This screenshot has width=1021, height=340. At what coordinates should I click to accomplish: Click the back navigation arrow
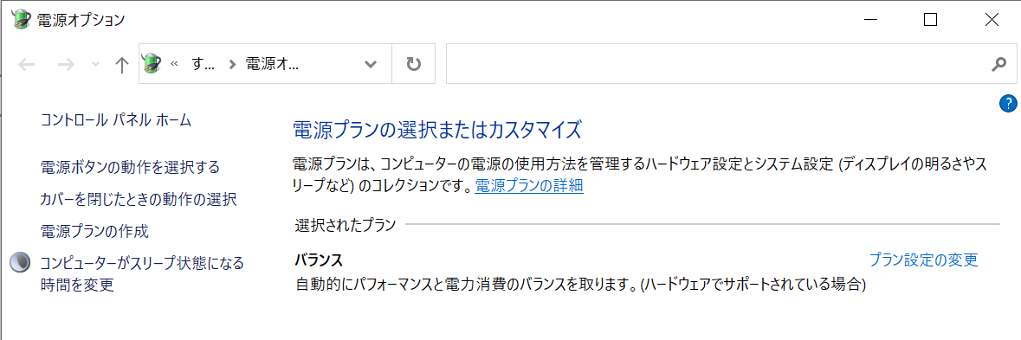point(26,64)
